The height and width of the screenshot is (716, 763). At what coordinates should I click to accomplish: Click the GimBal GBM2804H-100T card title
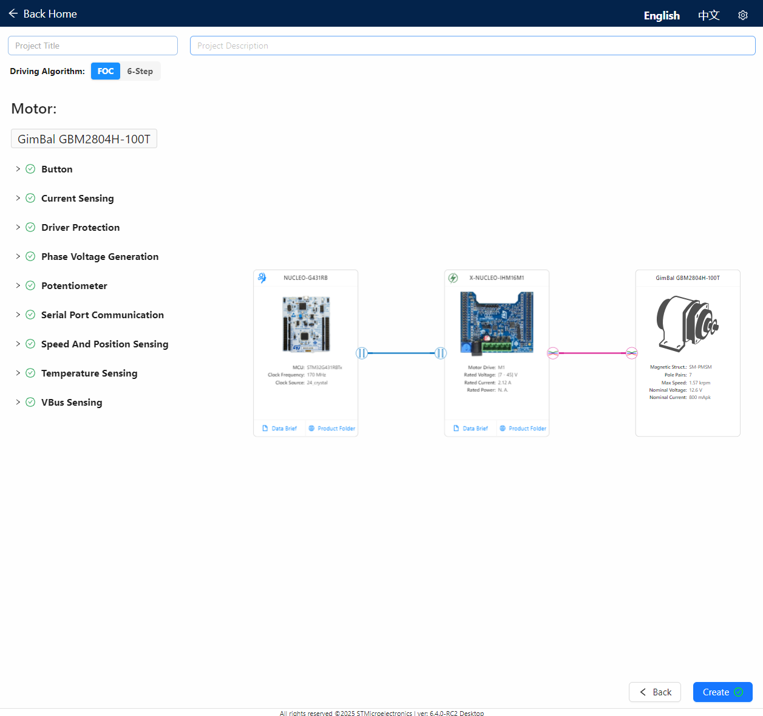[688, 278]
